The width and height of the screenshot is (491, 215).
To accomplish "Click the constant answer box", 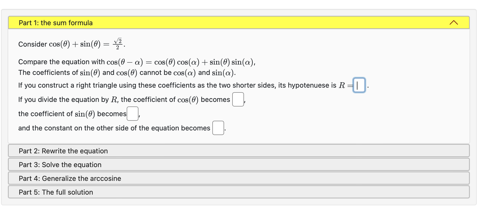I will pos(218,128).
